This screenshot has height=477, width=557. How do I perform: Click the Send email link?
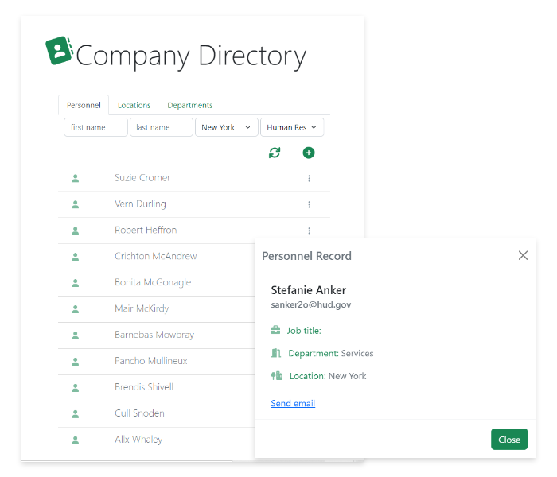[293, 404]
